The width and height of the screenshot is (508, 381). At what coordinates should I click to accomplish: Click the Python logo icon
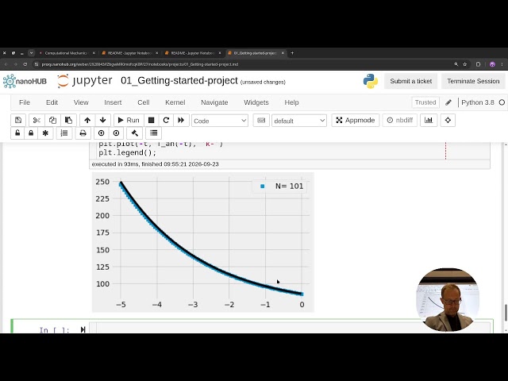coord(371,81)
